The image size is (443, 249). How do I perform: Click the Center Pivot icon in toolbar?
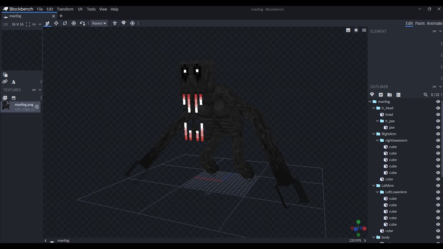click(132, 23)
